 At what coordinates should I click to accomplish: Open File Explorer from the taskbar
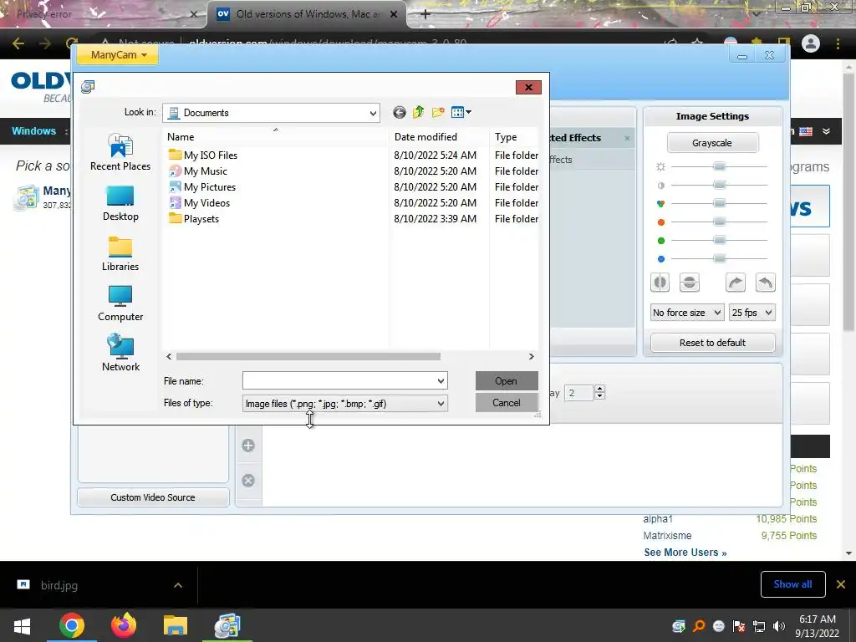point(176,625)
